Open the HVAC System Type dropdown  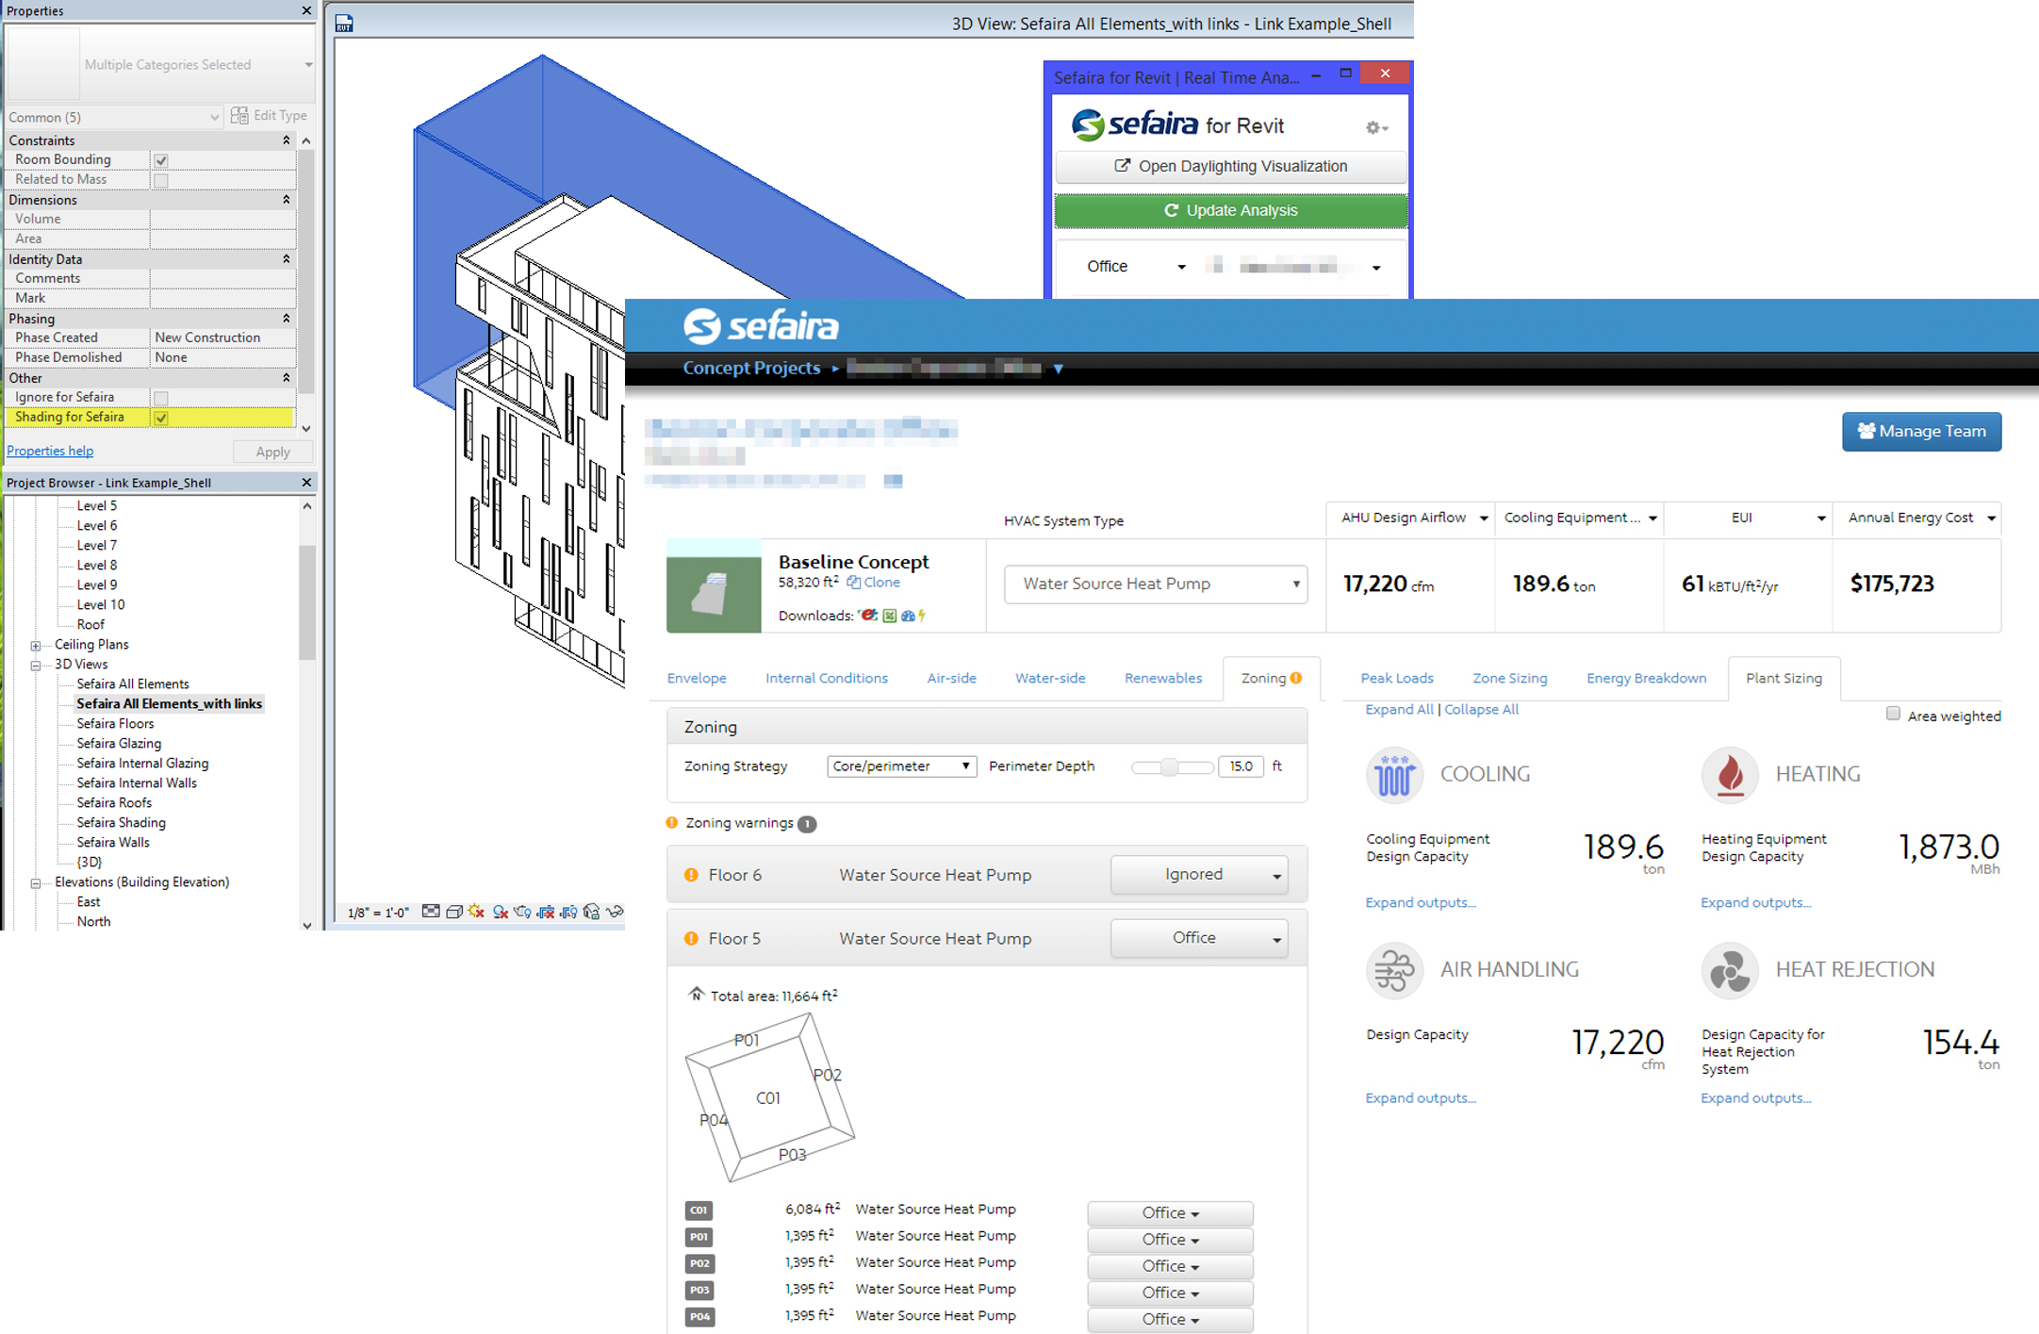1155,585
